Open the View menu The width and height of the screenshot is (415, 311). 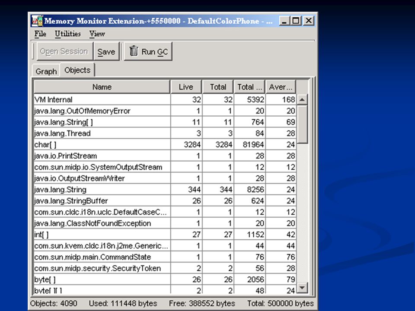pyautogui.click(x=97, y=34)
